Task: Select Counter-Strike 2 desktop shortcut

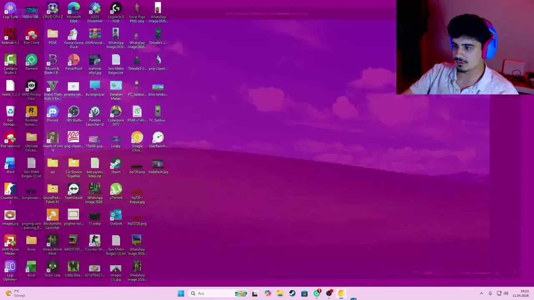Action: pyautogui.click(x=10, y=194)
